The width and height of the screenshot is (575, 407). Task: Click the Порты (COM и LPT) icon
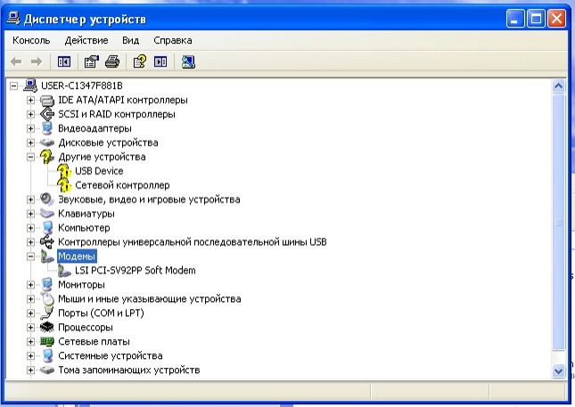pyautogui.click(x=47, y=313)
